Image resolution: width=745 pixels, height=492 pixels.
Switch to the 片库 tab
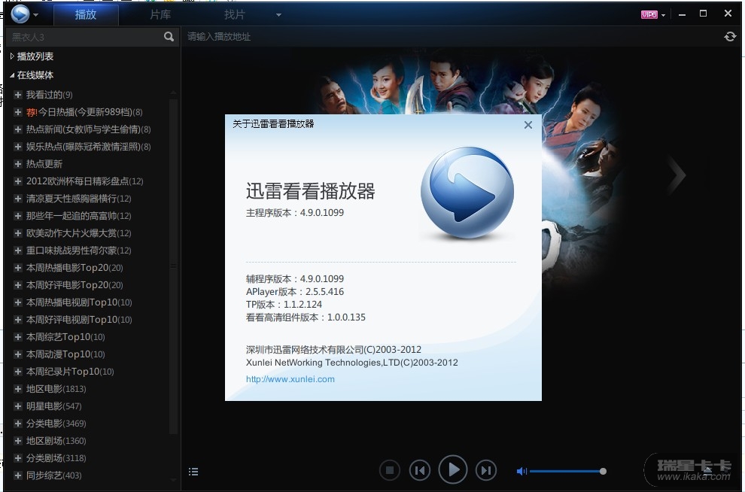[160, 15]
